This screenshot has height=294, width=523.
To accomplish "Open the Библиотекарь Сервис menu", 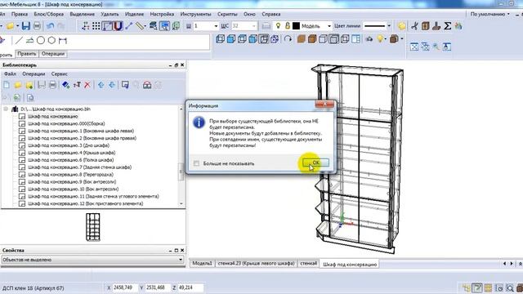I will click(60, 74).
